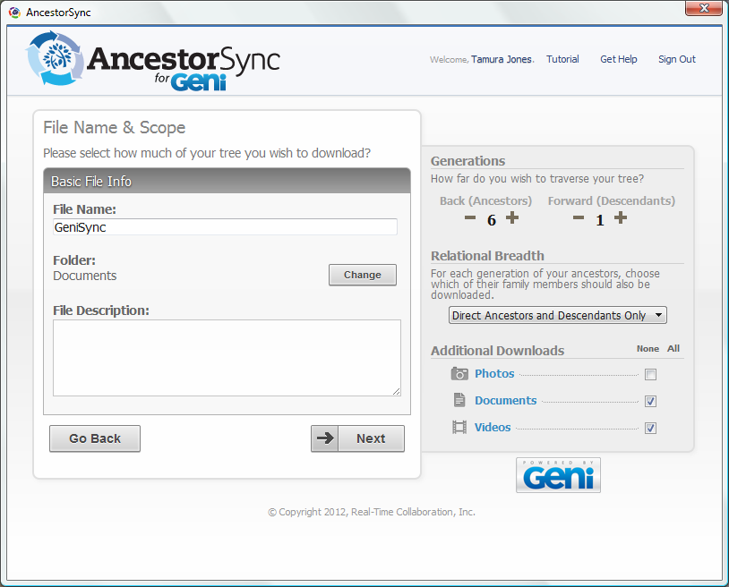Increase Forward (Descendants) generations with plus
The width and height of the screenshot is (729, 587).
click(x=621, y=217)
